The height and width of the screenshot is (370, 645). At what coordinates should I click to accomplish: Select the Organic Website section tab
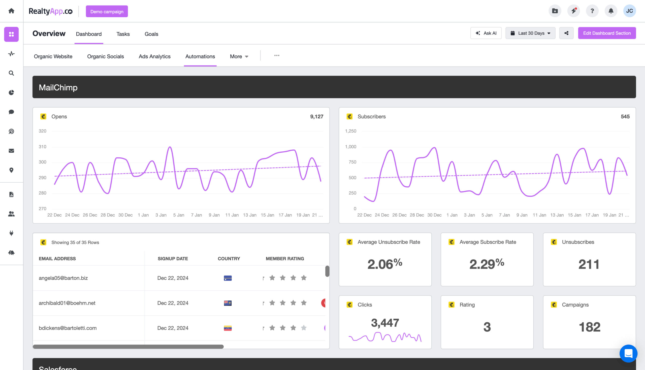53,56
